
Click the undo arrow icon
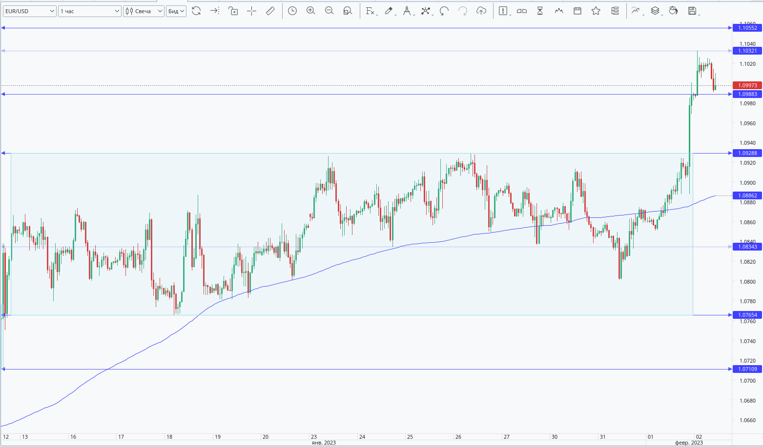tap(444, 11)
